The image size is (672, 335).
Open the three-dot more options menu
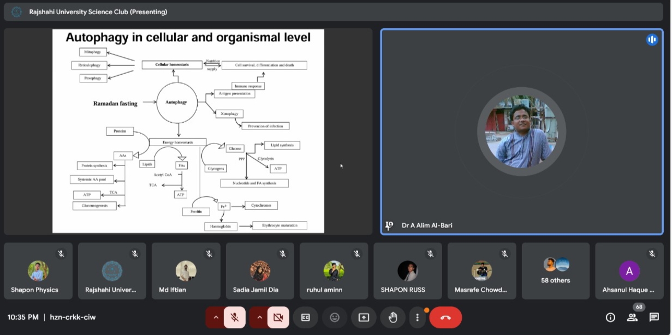(418, 318)
